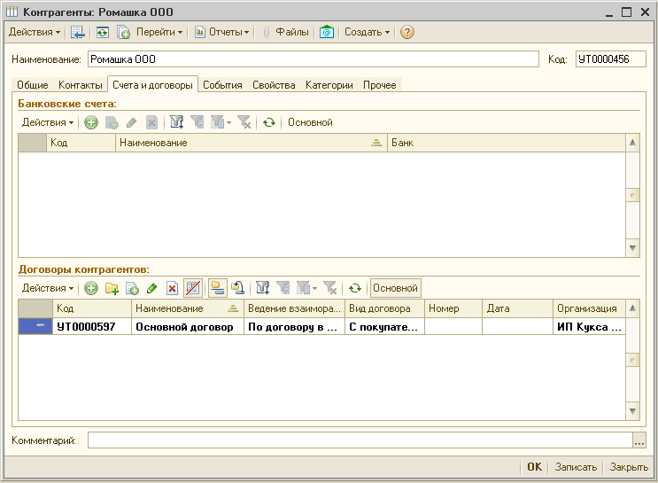Open Действия menu in bank accounts section

(48, 122)
